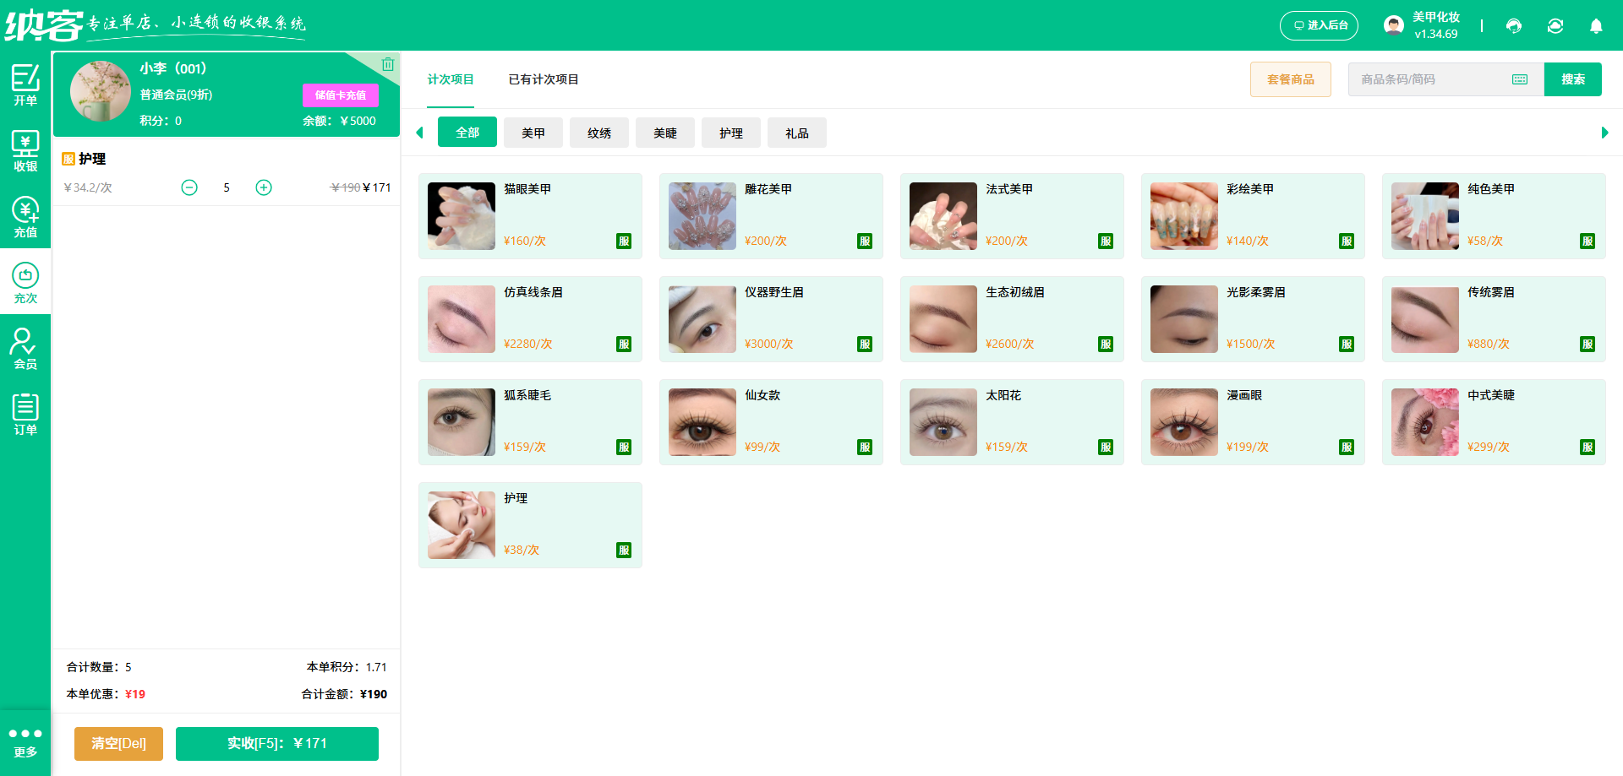Viewport: 1623px width, 776px height.
Task: Open the 收银 cashier sidebar icon
Action: (x=25, y=150)
